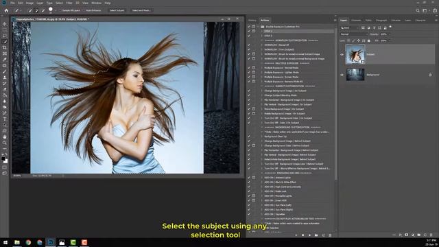
Task: Click Begin recording button in Actions panel
Action: [x=303, y=235]
